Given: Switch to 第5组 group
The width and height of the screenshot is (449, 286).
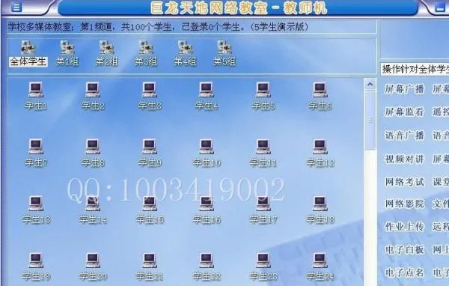Looking at the screenshot, I should [x=224, y=54].
